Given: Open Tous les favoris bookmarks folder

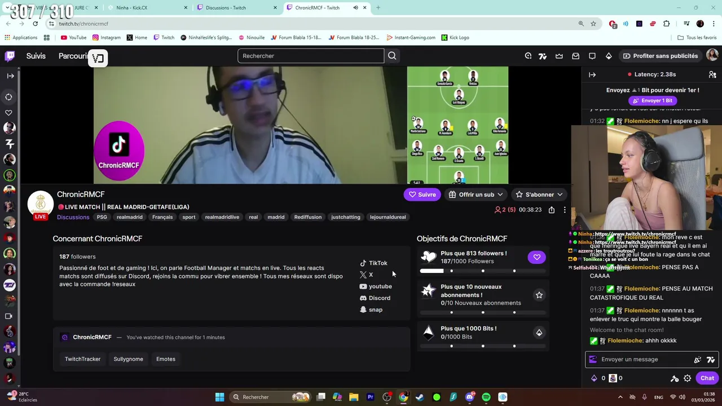Looking at the screenshot, I should point(697,37).
